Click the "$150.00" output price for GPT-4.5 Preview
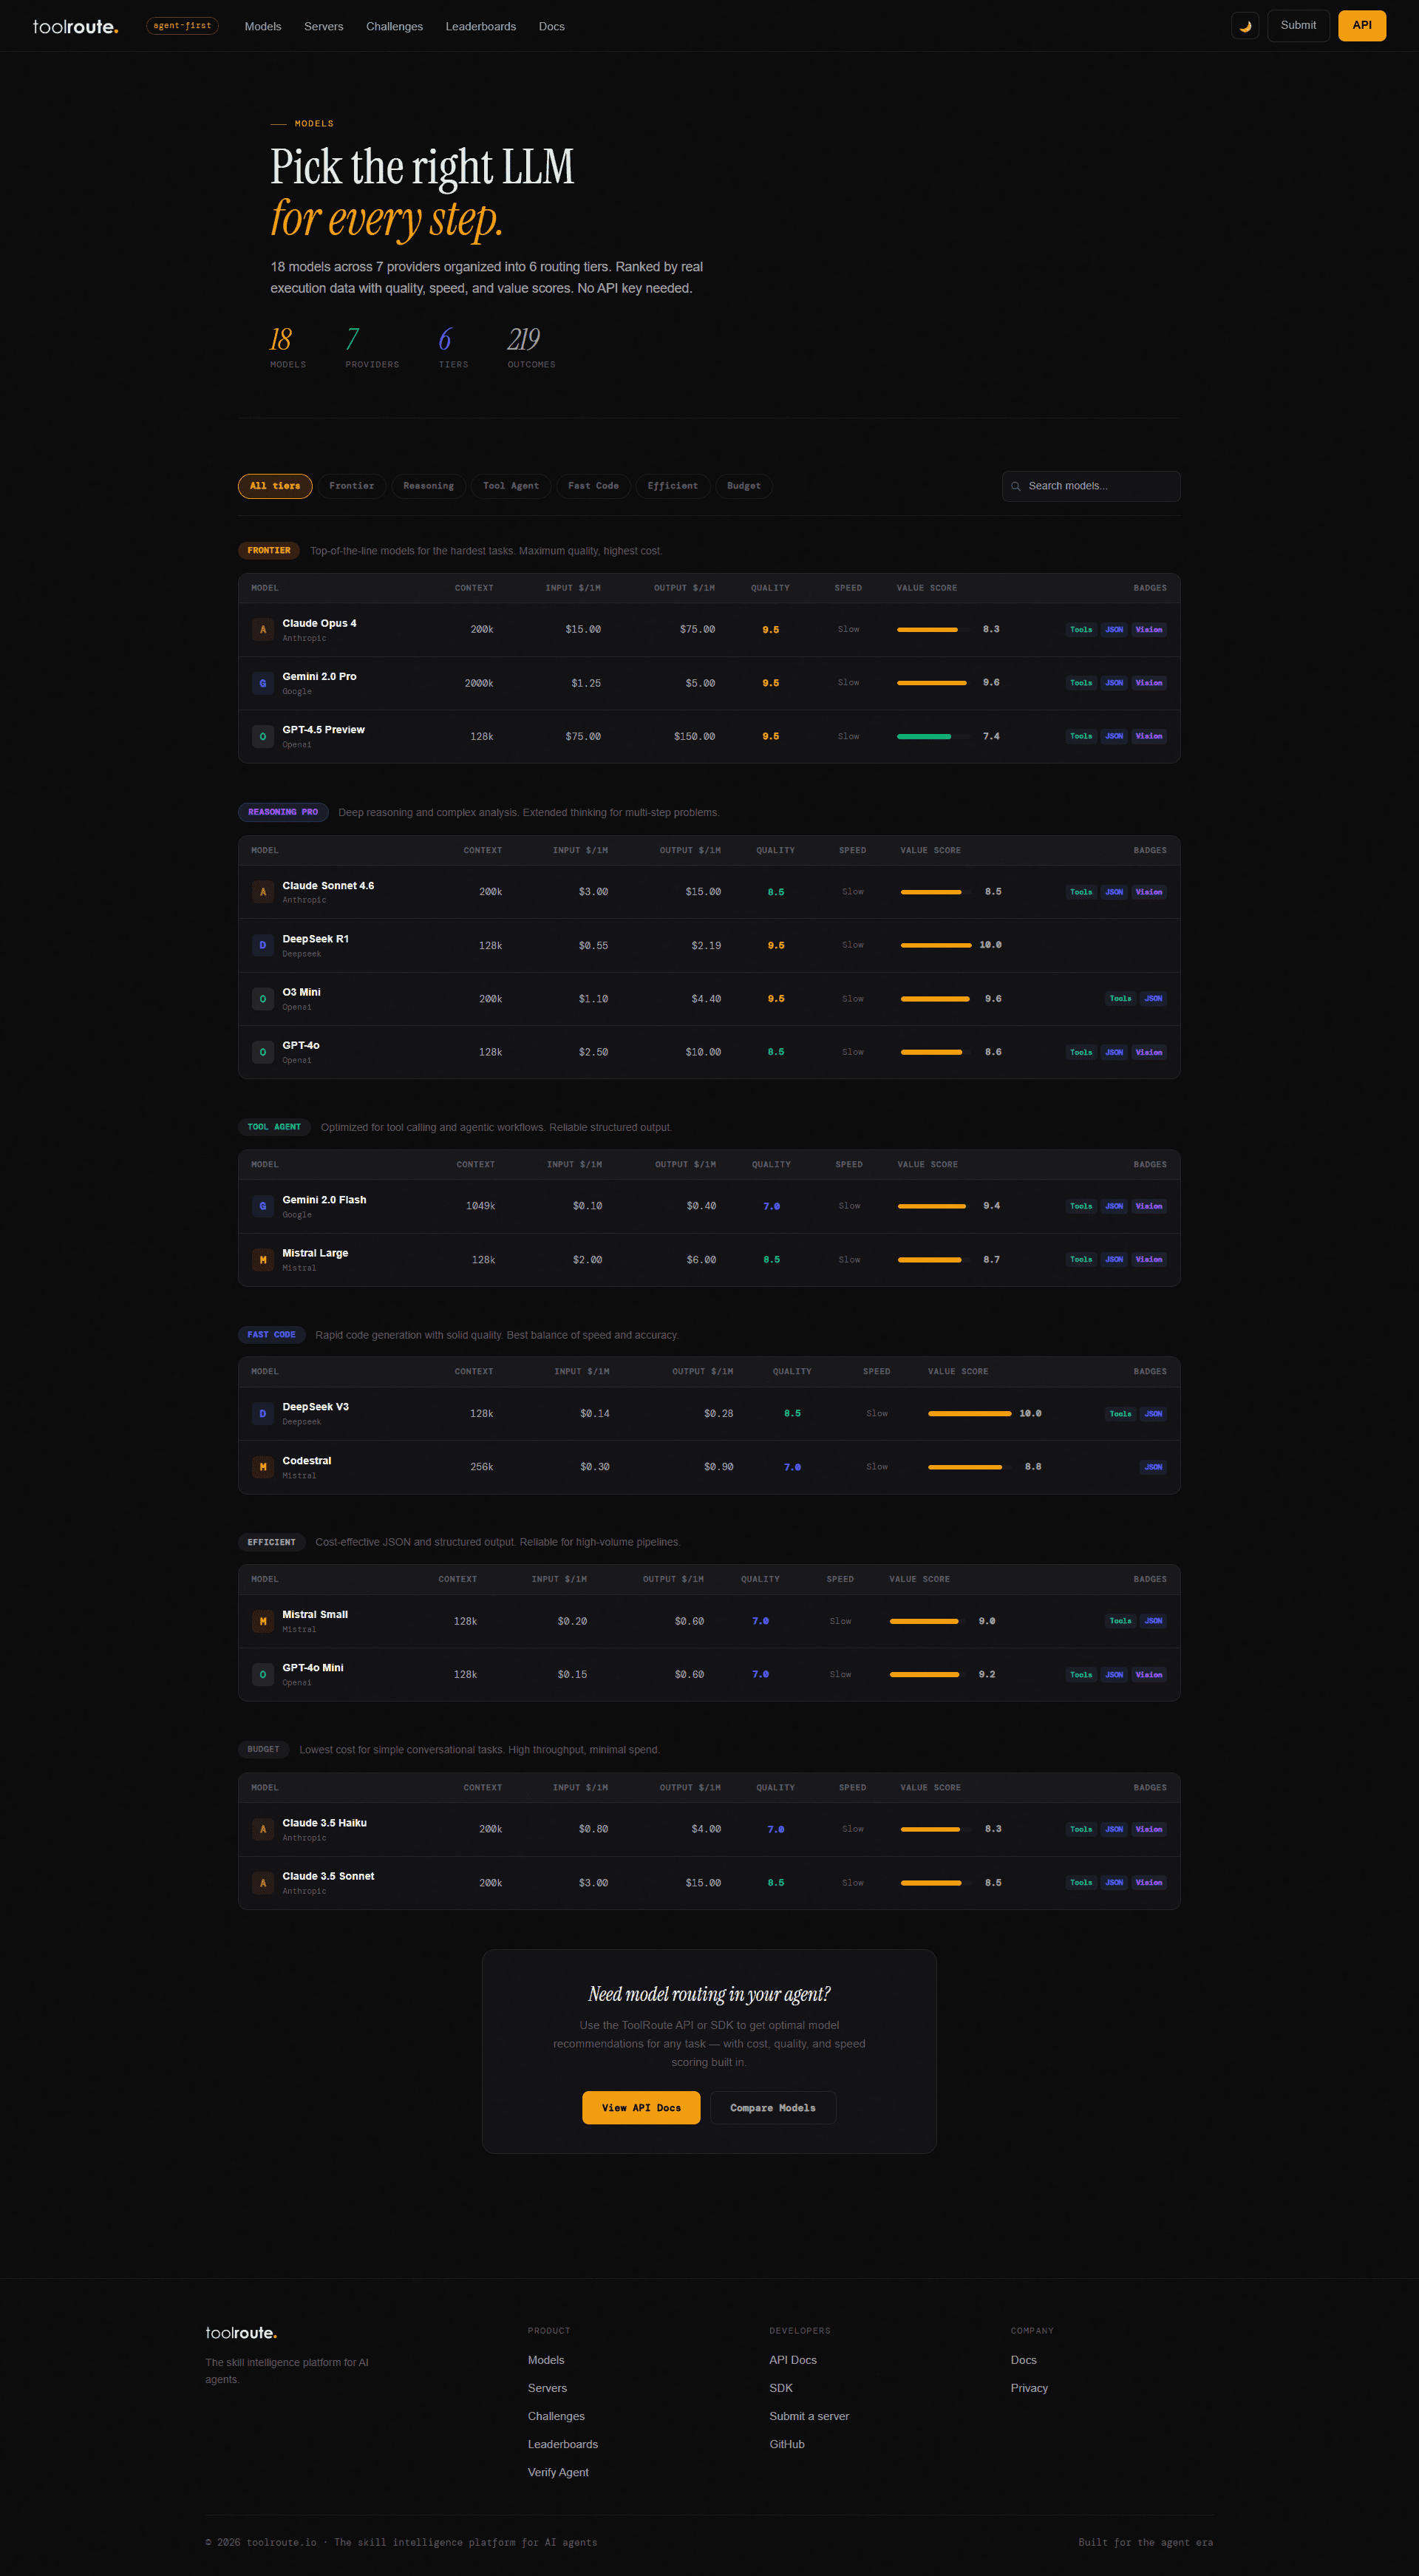This screenshot has height=2576, width=1419. click(694, 737)
